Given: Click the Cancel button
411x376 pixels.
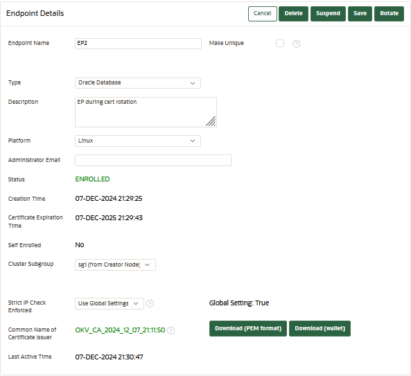Looking at the screenshot, I should pyautogui.click(x=263, y=14).
